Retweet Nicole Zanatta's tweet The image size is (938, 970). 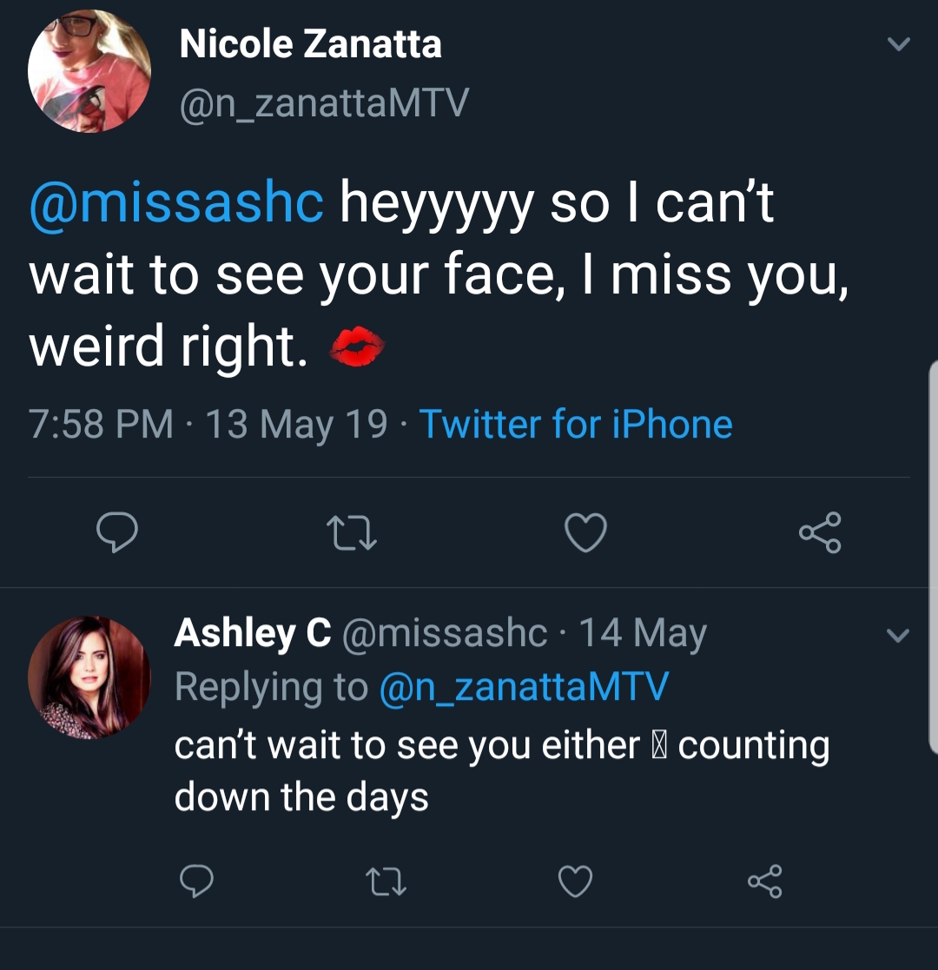(351, 533)
